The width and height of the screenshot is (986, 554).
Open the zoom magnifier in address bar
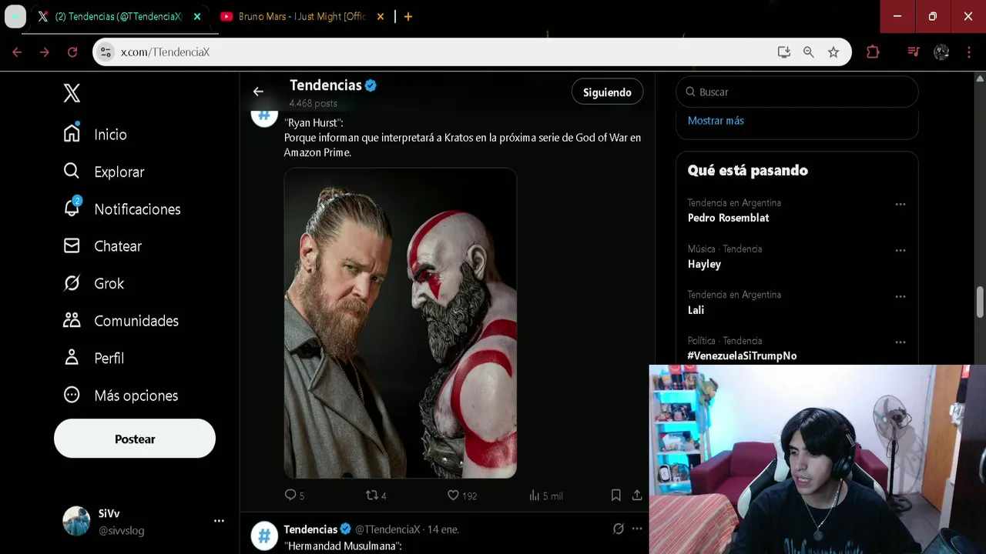[809, 52]
